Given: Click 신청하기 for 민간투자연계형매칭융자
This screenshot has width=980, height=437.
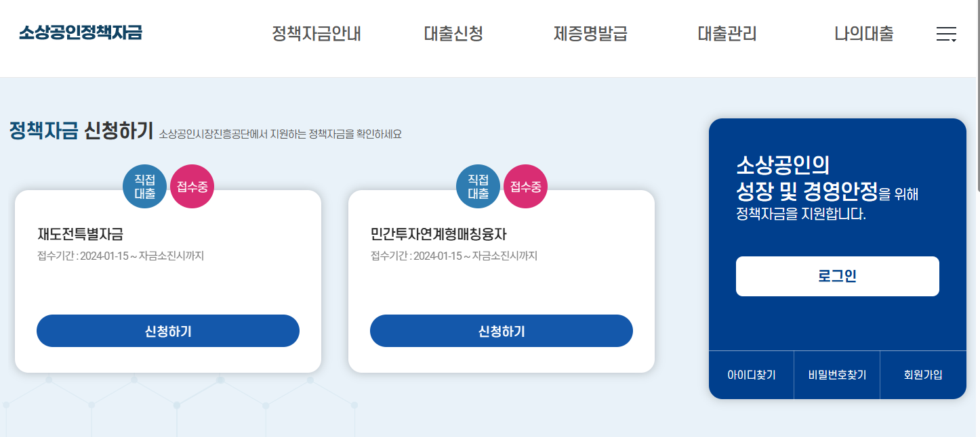Looking at the screenshot, I should [501, 331].
